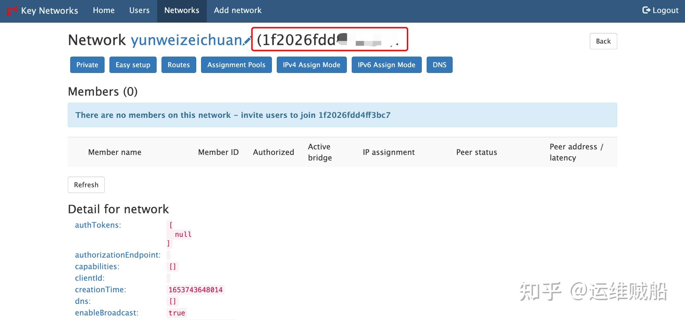Click the Authorized column header
The width and height of the screenshot is (685, 320).
[x=274, y=152]
